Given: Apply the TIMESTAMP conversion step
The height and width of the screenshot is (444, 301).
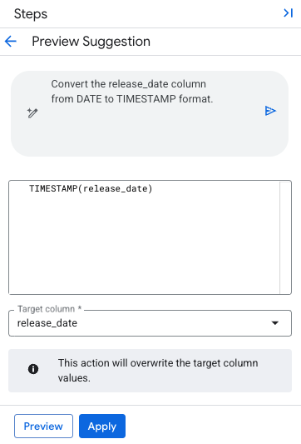Looking at the screenshot, I should [x=102, y=426].
